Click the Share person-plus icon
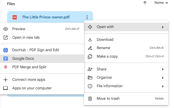The image size is (174, 108). coord(90,69)
